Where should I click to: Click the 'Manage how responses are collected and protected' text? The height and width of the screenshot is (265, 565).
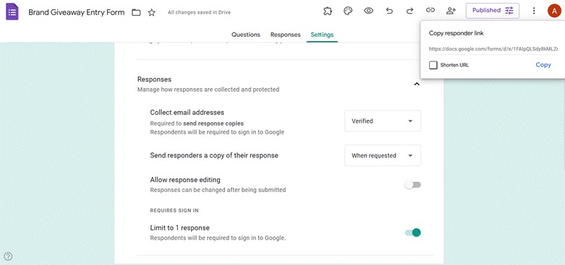(208, 89)
